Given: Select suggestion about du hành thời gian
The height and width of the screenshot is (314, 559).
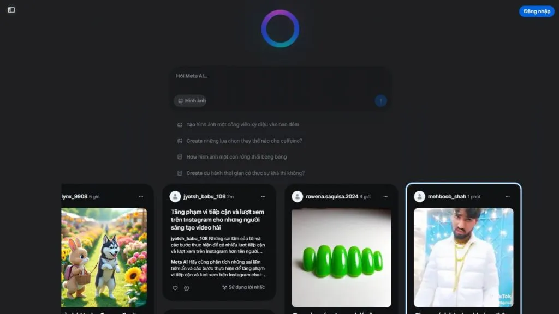Looking at the screenshot, I should [x=245, y=173].
